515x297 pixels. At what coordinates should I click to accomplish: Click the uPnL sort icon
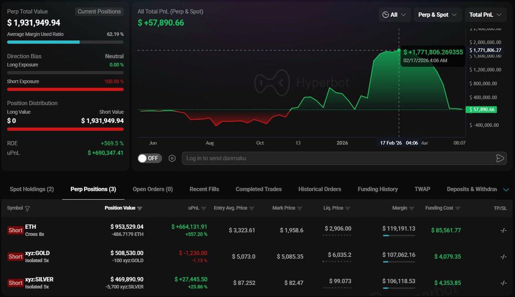point(204,208)
